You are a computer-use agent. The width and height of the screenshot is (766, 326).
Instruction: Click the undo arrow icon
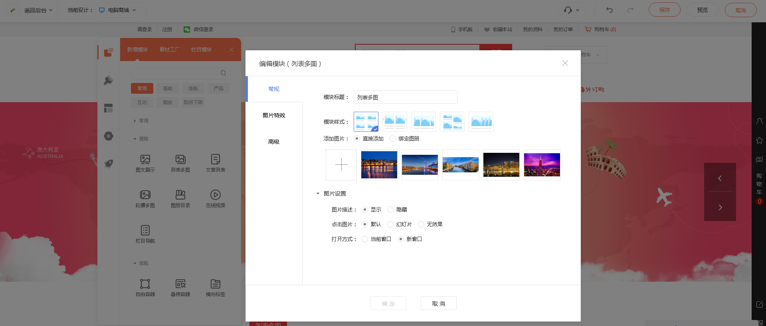coord(610,10)
